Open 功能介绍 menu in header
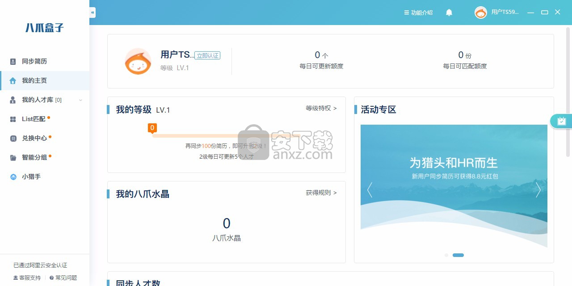The height and width of the screenshot is (286, 572). click(x=418, y=13)
